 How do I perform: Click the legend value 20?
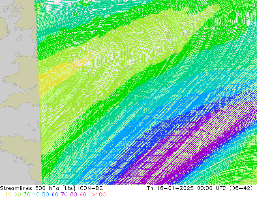[x=17, y=195]
